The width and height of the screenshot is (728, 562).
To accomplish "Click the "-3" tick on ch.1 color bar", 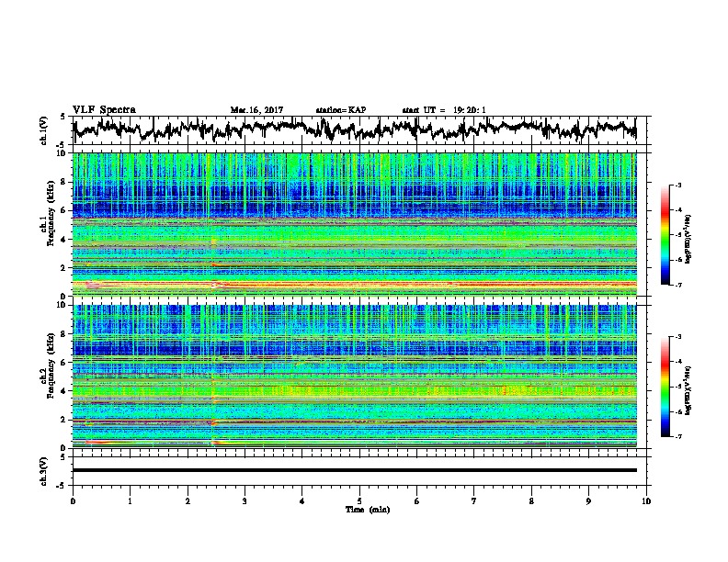I will click(677, 185).
